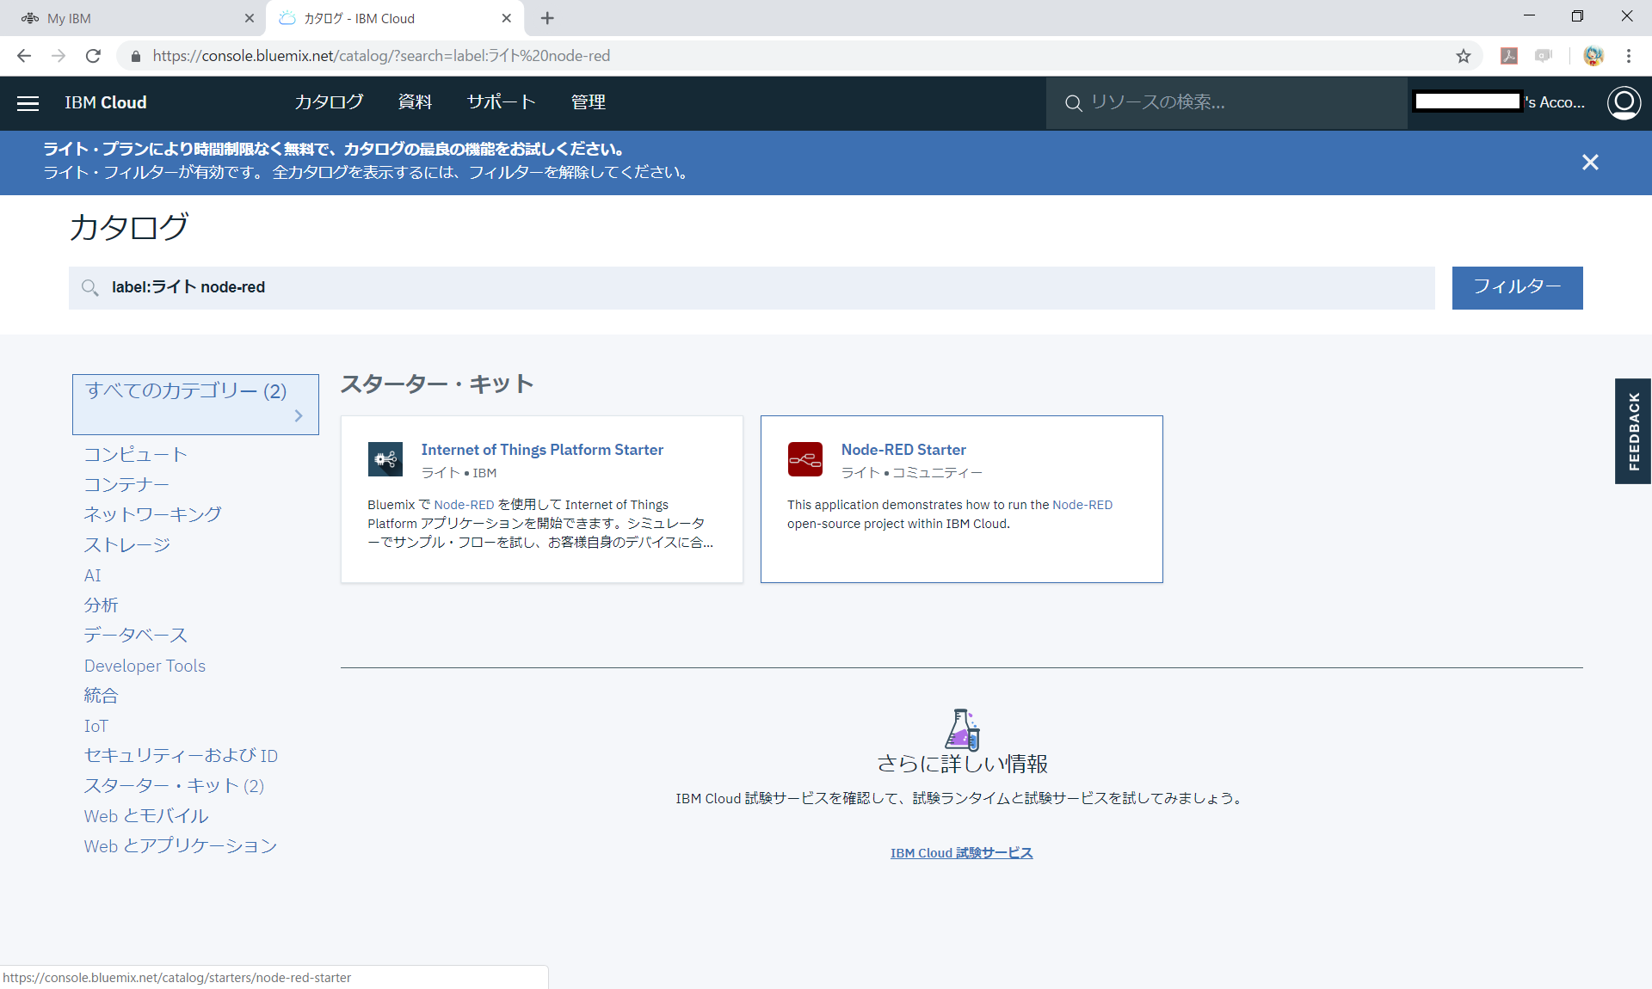Click the flask icon above さらに詳しい情報

[962, 730]
